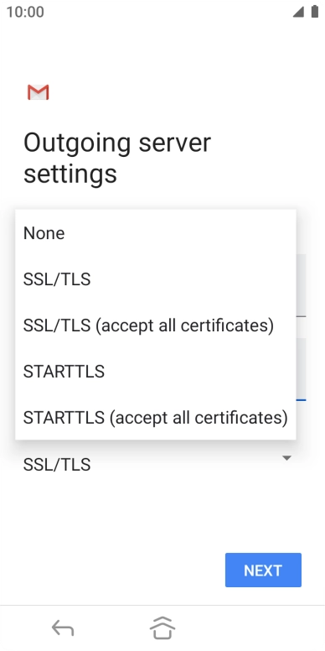Choose the plain STARTTLS option
Image resolution: width=325 pixels, height=651 pixels.
pyautogui.click(x=156, y=371)
